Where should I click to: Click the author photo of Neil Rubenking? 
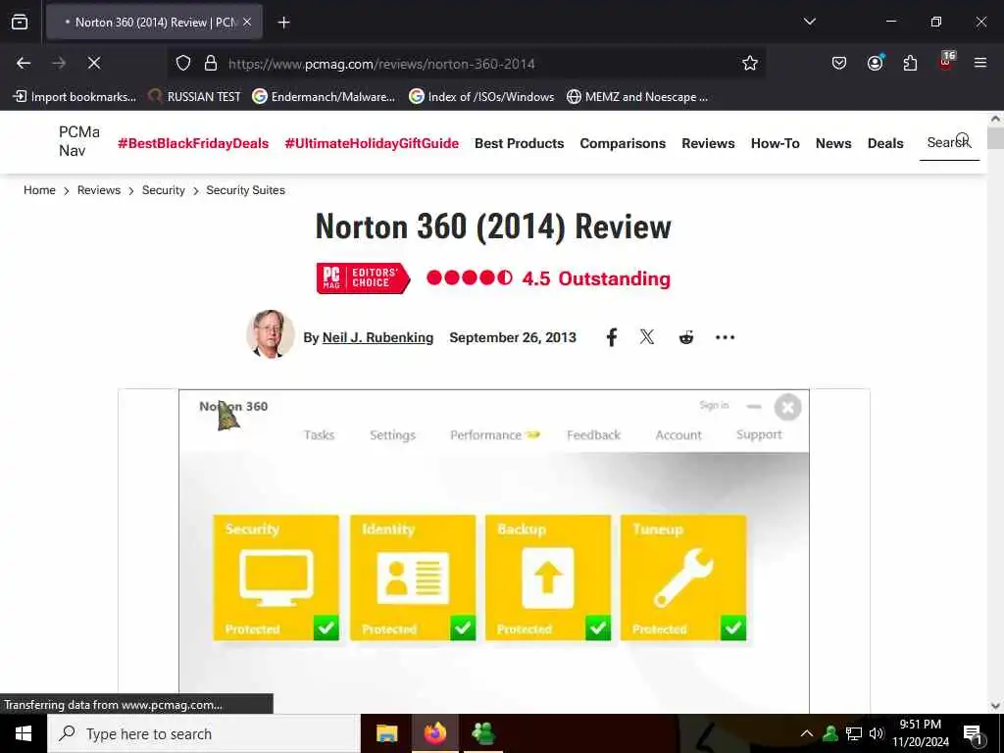pos(271,333)
